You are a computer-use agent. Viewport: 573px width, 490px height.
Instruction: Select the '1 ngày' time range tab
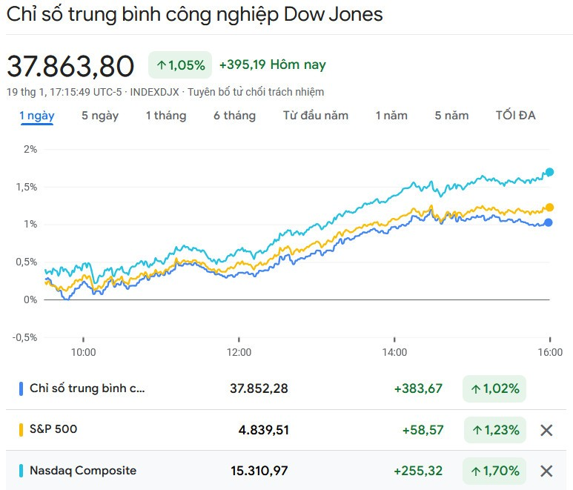[x=36, y=116]
